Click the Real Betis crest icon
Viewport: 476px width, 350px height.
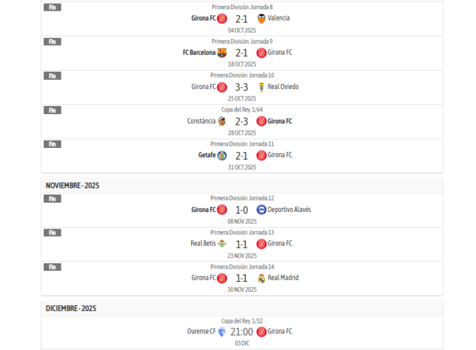tap(222, 244)
